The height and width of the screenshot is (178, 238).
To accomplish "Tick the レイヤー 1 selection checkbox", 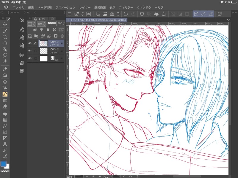I will click(35, 51).
